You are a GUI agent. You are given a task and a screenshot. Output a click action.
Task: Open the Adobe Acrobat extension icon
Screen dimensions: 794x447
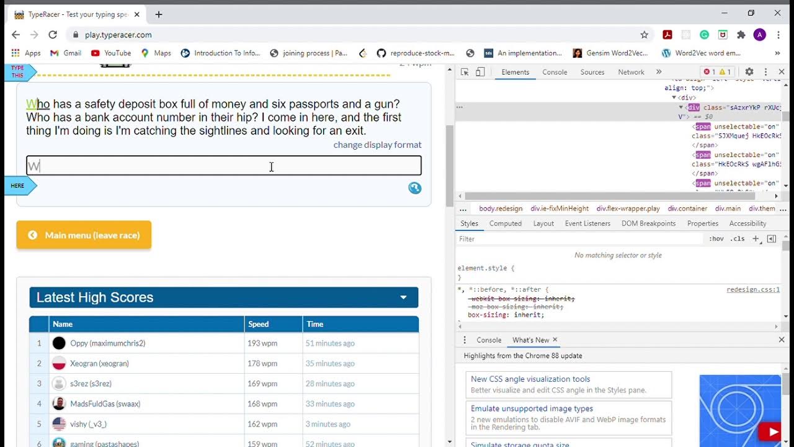point(667,35)
